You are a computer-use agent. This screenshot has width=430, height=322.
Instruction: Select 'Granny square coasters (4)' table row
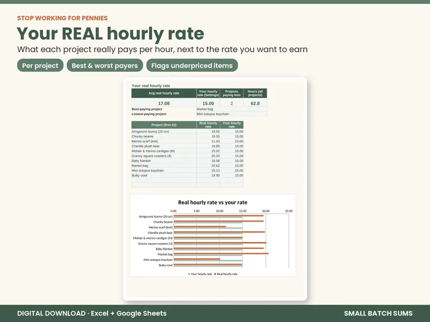click(187, 156)
